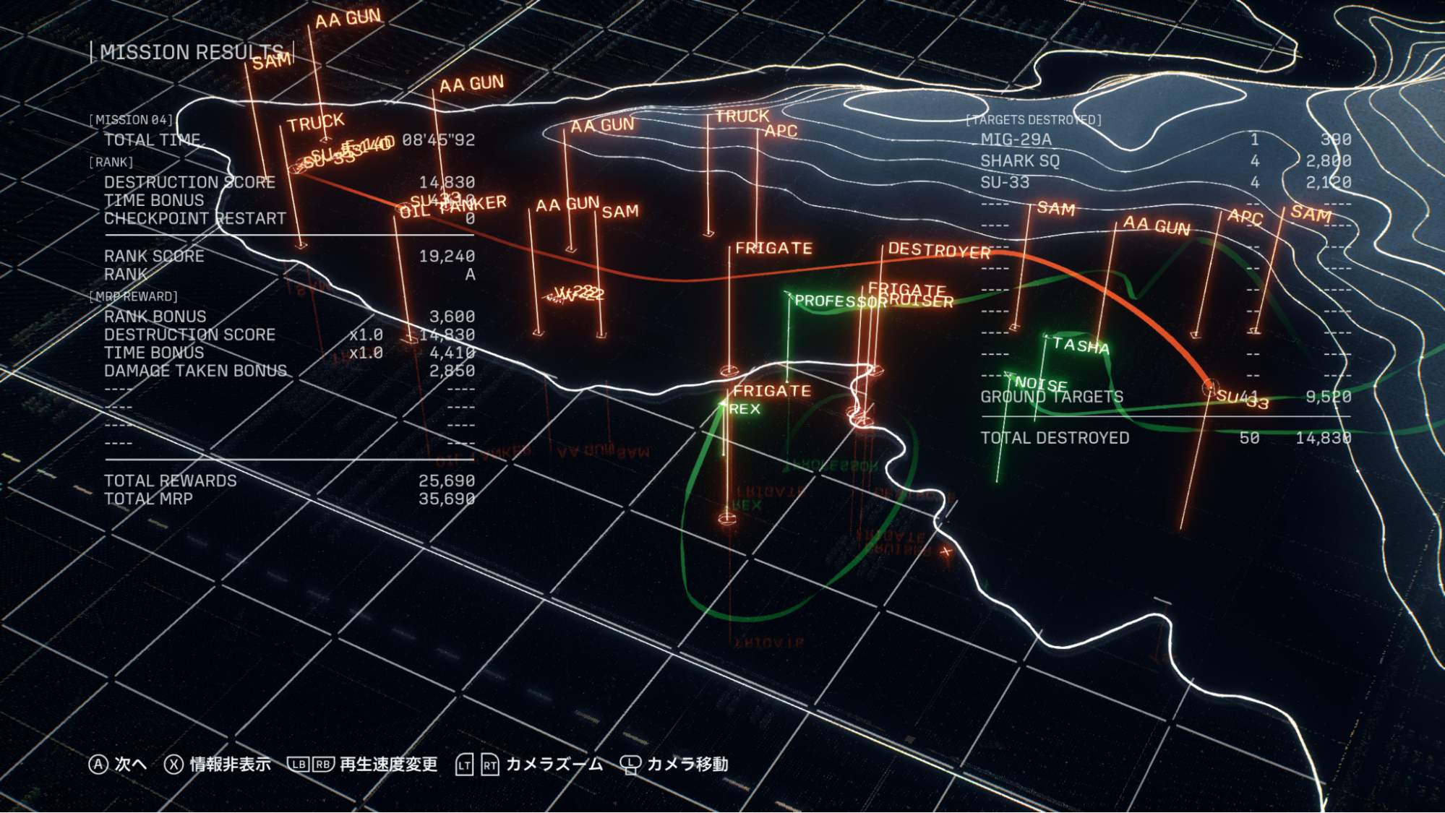
Task: Click the A button icon for next
Action: [98, 765]
